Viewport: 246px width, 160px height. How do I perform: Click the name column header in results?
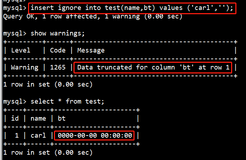pyautogui.click(x=38, y=118)
